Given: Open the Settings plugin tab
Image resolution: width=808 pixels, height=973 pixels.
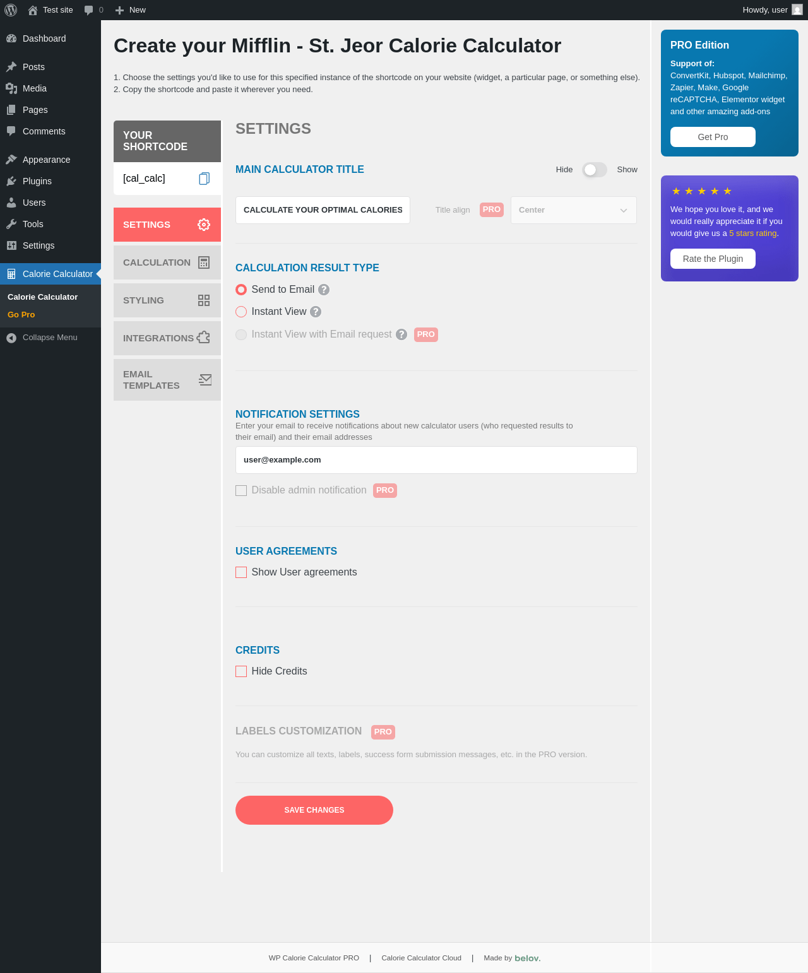Looking at the screenshot, I should pos(167,225).
